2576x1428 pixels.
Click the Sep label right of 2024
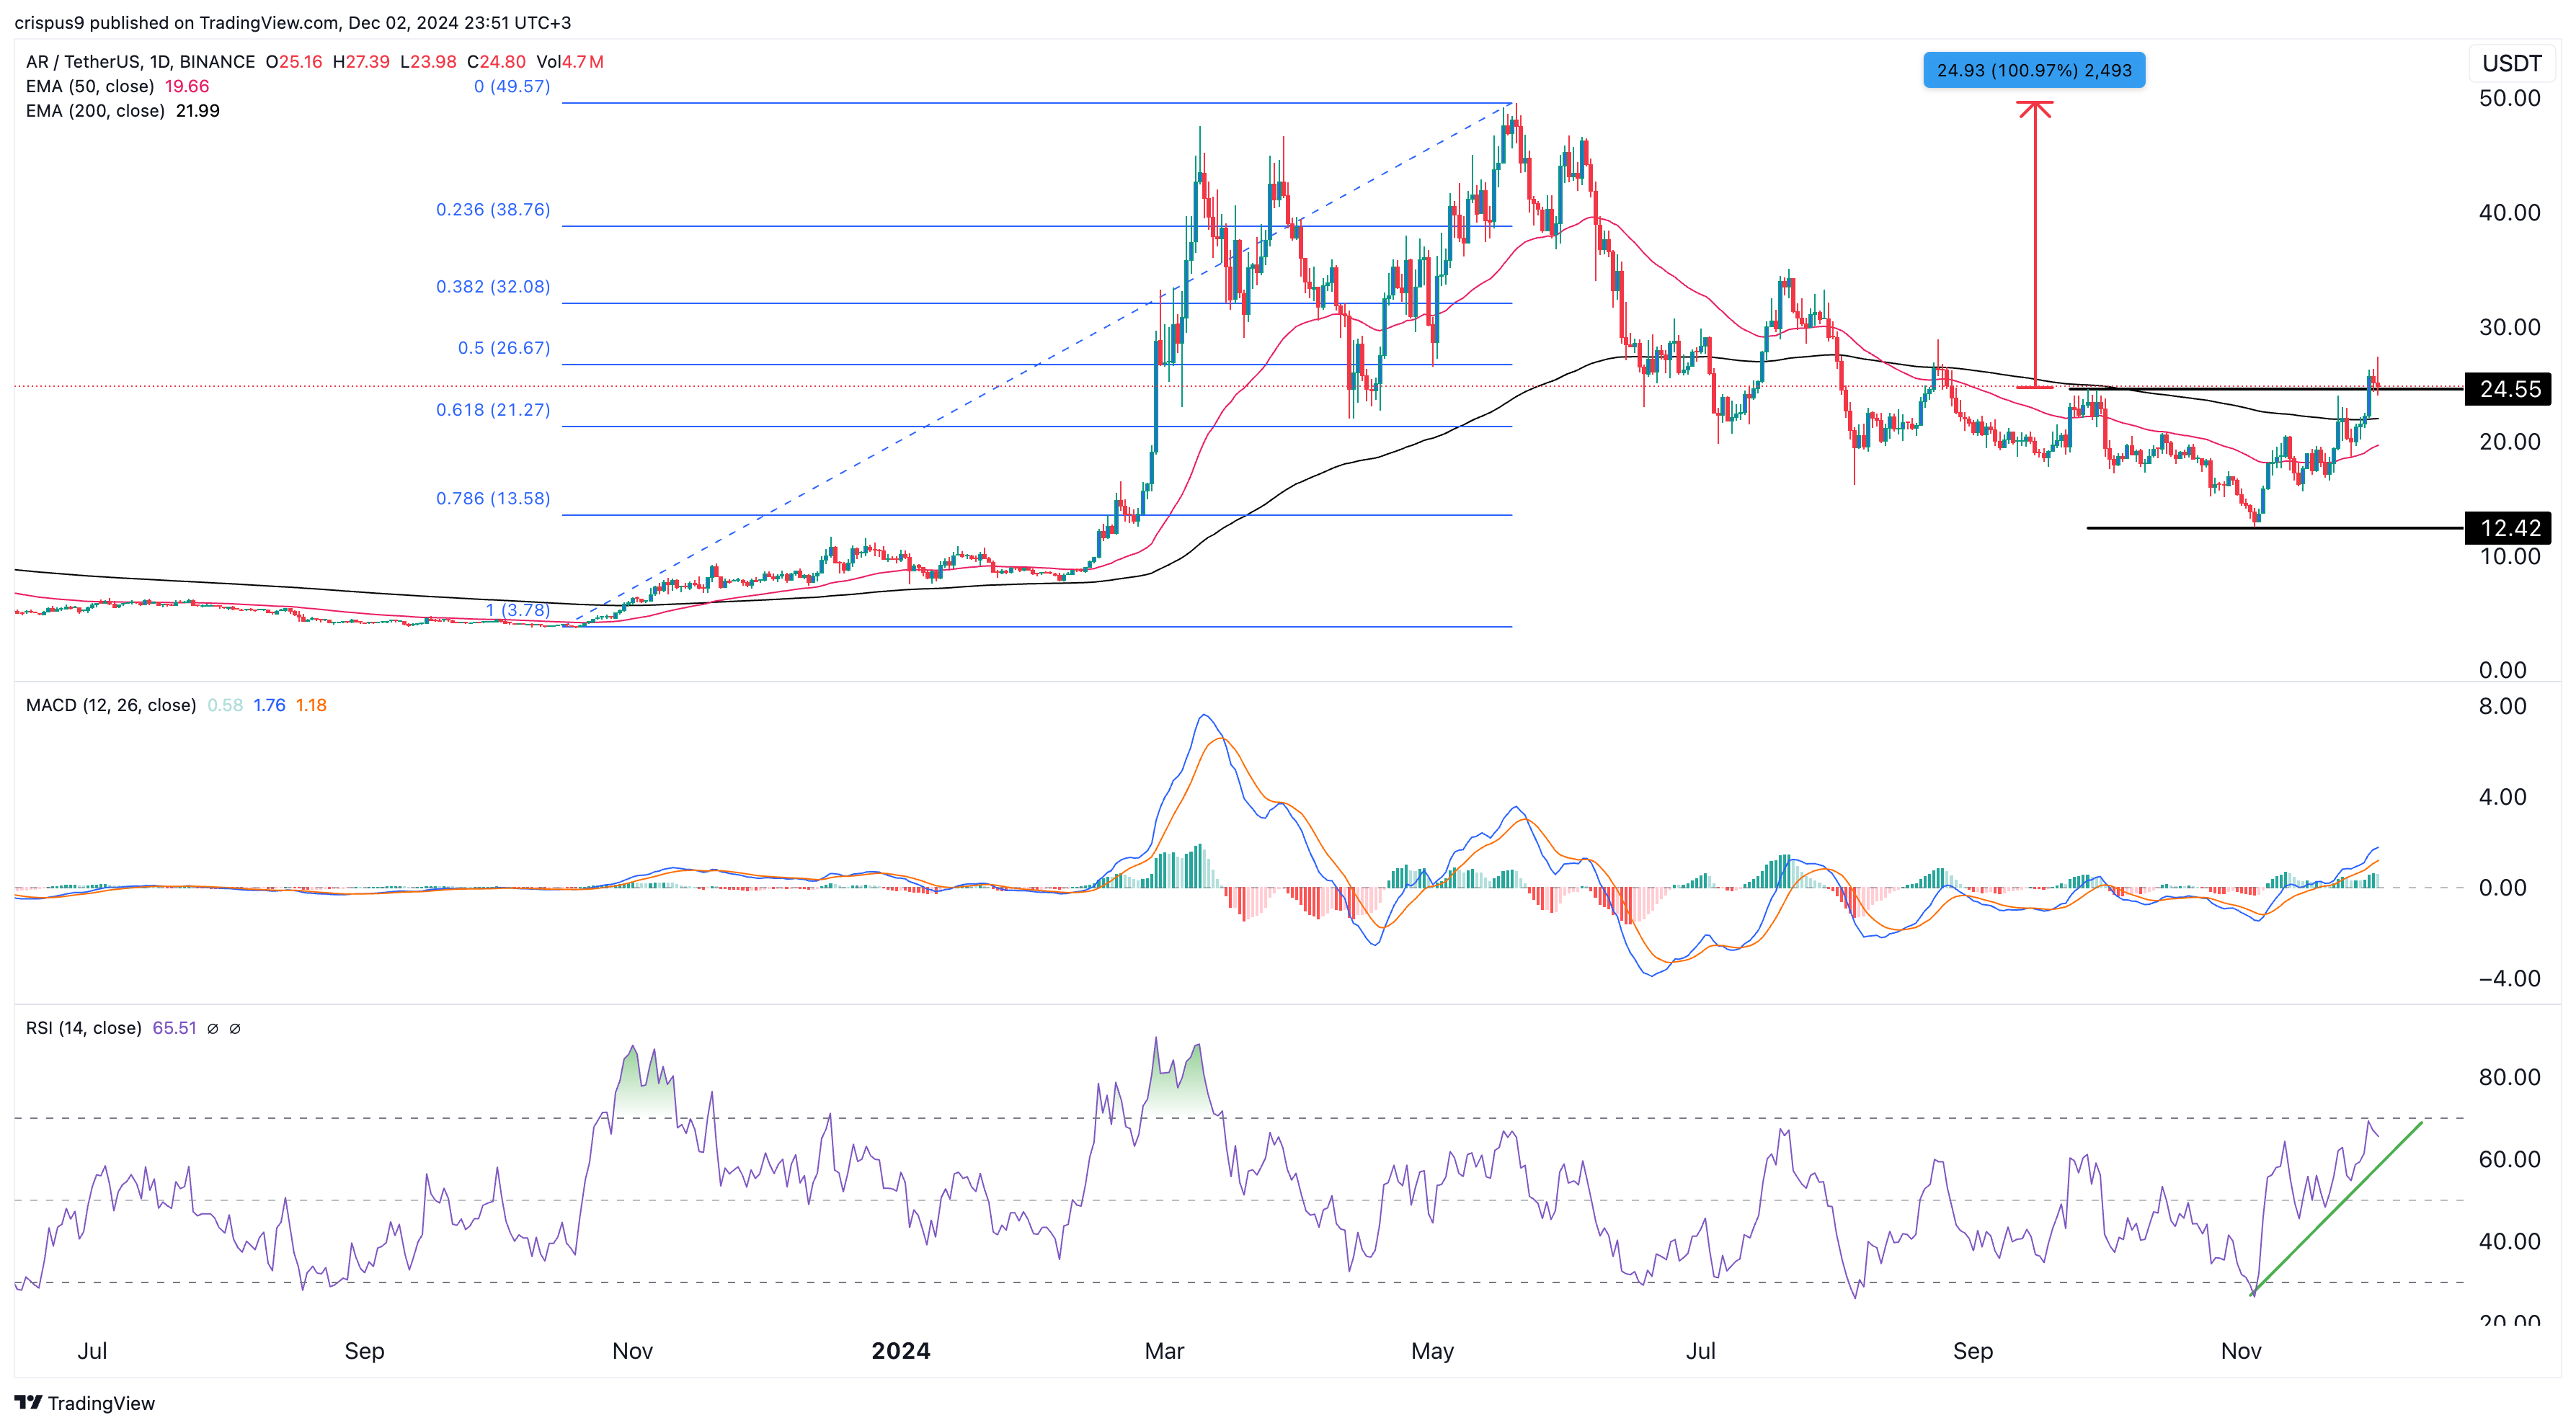1973,1351
